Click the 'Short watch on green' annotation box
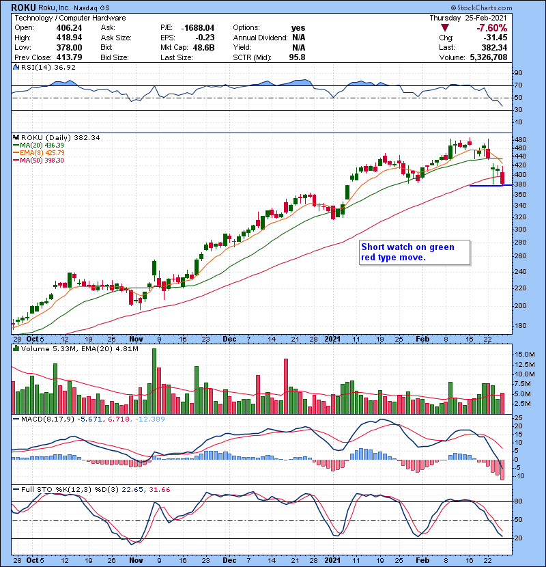This screenshot has height=567, width=546. pos(414,252)
